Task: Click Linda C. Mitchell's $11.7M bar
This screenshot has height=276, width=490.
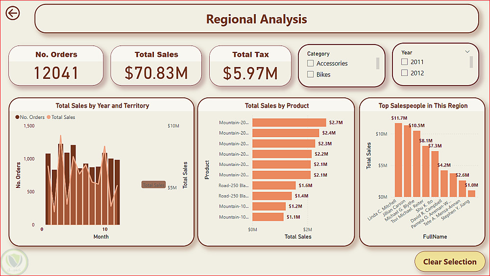Action: click(x=398, y=160)
